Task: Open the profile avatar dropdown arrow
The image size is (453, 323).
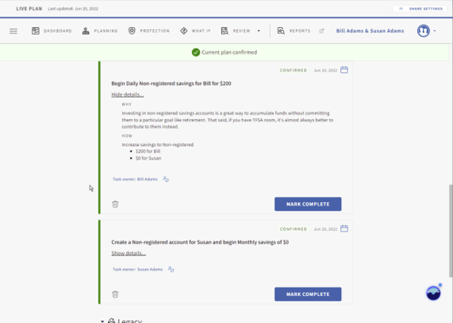Action: point(435,31)
